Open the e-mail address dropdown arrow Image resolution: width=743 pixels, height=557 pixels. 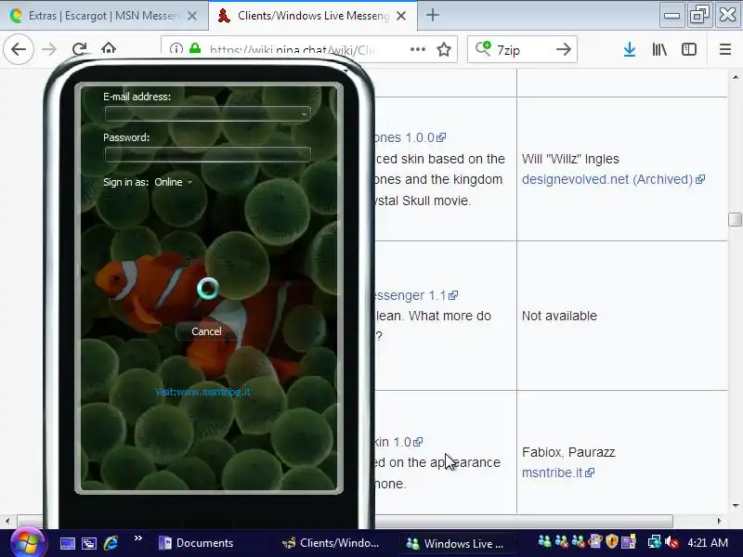[304, 114]
